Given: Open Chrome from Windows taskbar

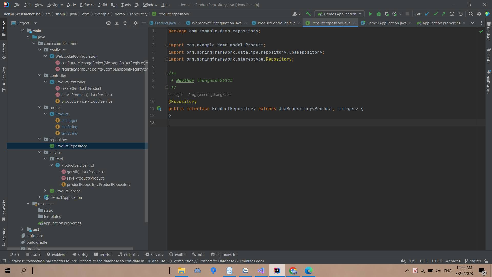Looking at the screenshot, I should point(293,271).
